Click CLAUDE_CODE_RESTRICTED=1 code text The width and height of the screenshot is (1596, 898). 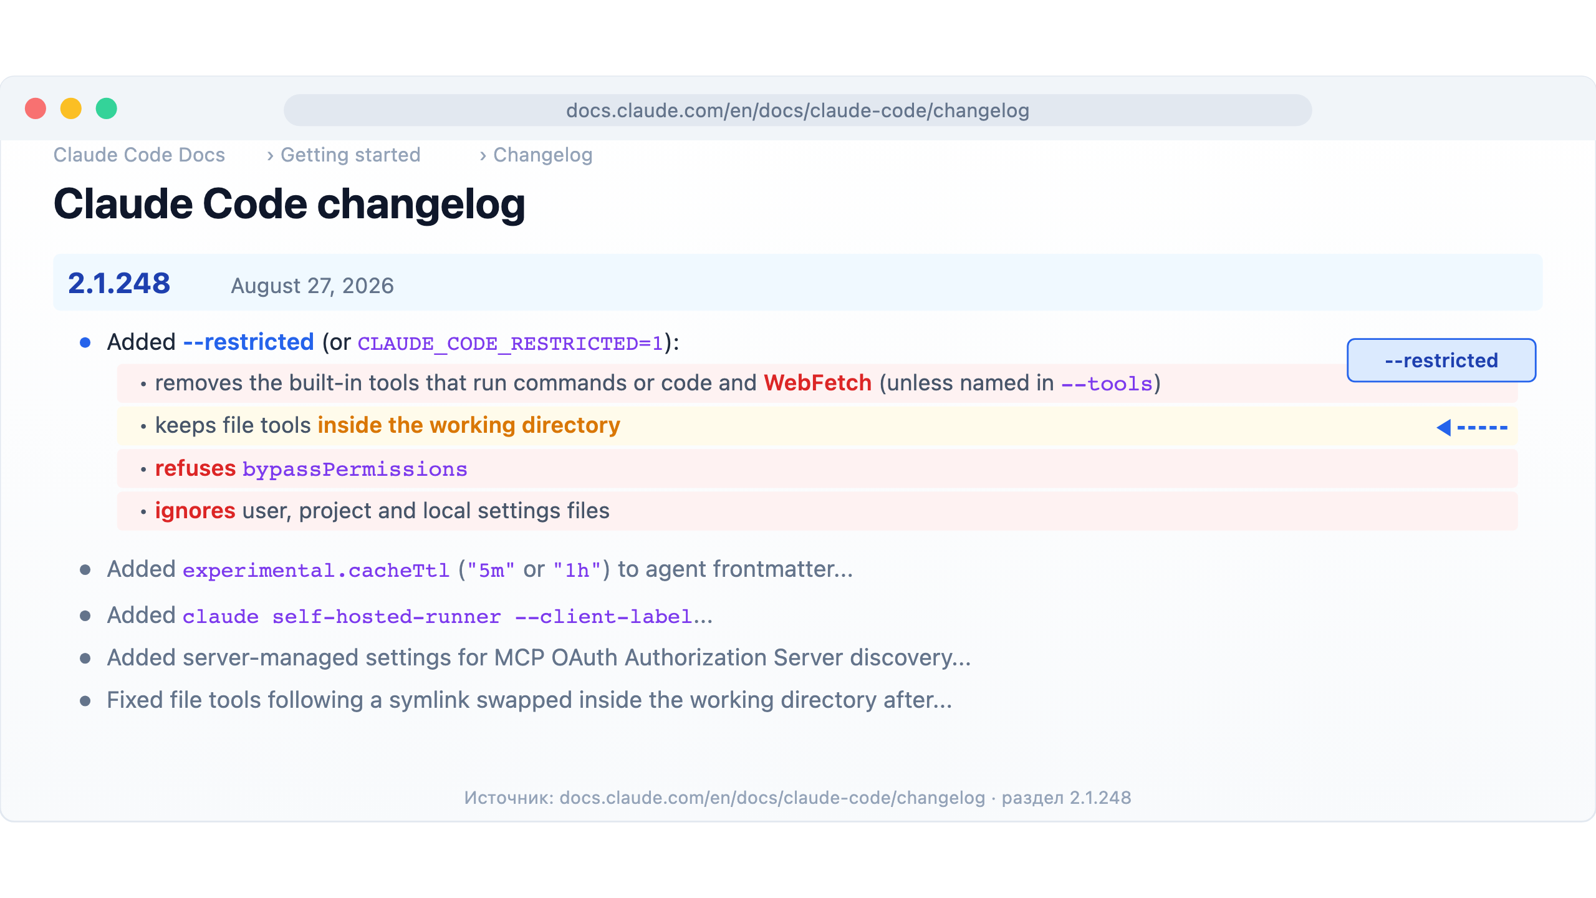tap(511, 343)
